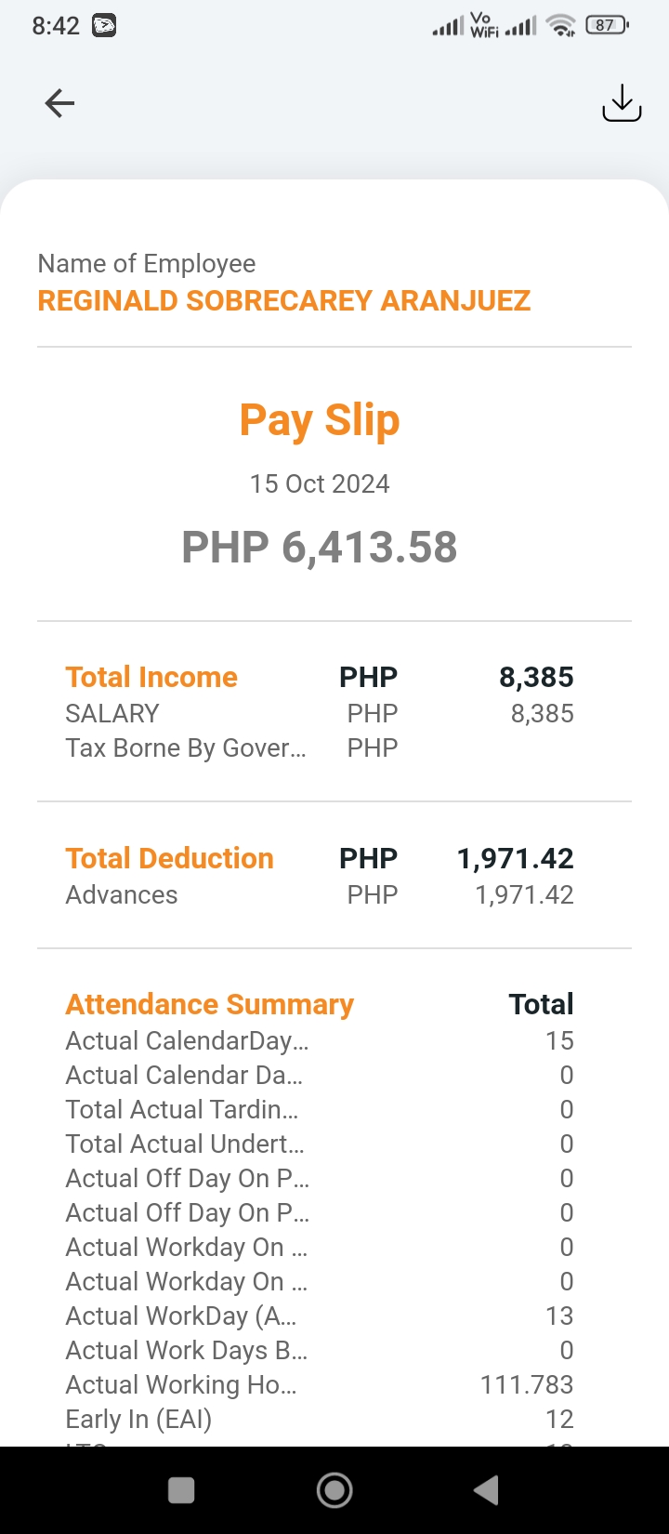
Task: Tap the Pay Slip heading
Action: click(320, 419)
